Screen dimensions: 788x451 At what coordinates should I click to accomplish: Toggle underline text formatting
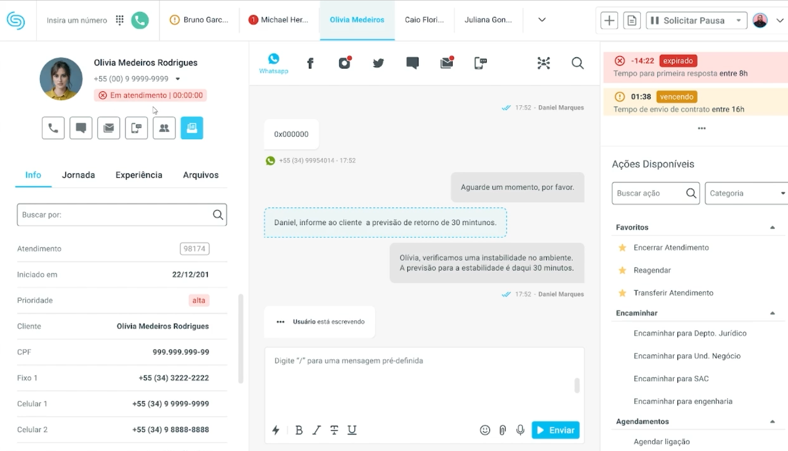[x=352, y=430]
